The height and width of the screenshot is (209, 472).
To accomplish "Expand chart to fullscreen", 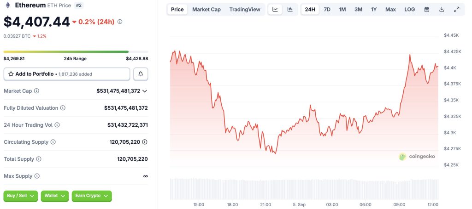I will point(456,9).
